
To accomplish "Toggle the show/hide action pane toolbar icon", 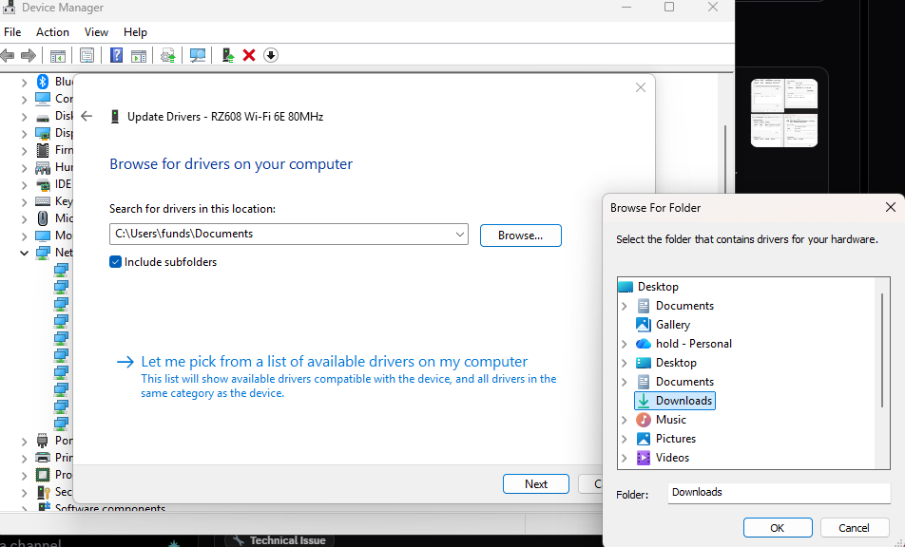I will point(139,56).
